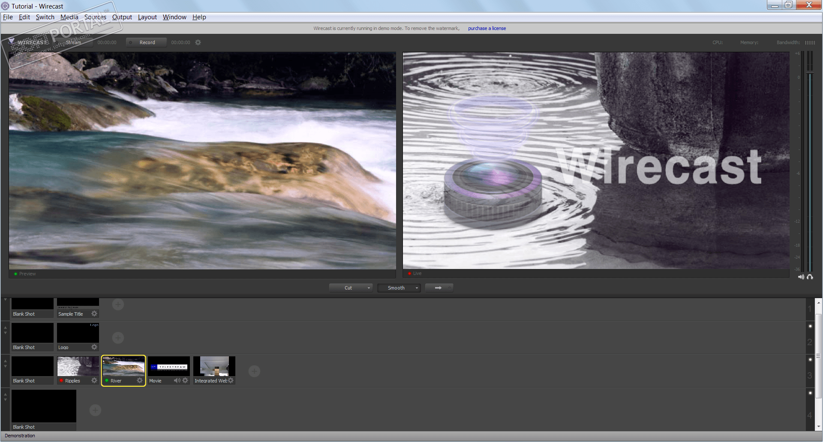Screen dimensions: 823x442
Task: Toggle visibility dot for layer 2
Action: tap(810, 326)
